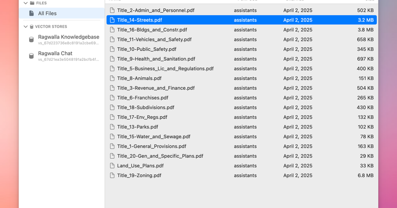Select Title_19-Zoning.pdf file name
397x208 pixels.
pyautogui.click(x=139, y=175)
